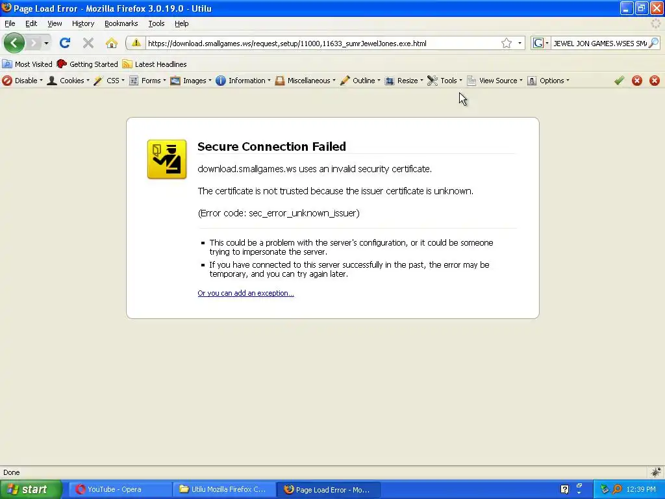Click the 12:39 PM taskbar clock
The image size is (665, 499).
pyautogui.click(x=641, y=489)
